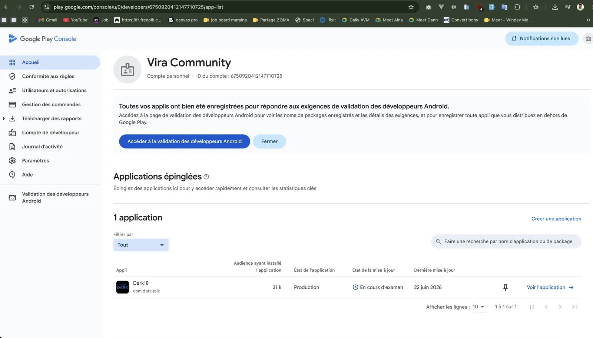Click the Aide question mark icon
The height and width of the screenshot is (338, 593).
tap(12, 175)
